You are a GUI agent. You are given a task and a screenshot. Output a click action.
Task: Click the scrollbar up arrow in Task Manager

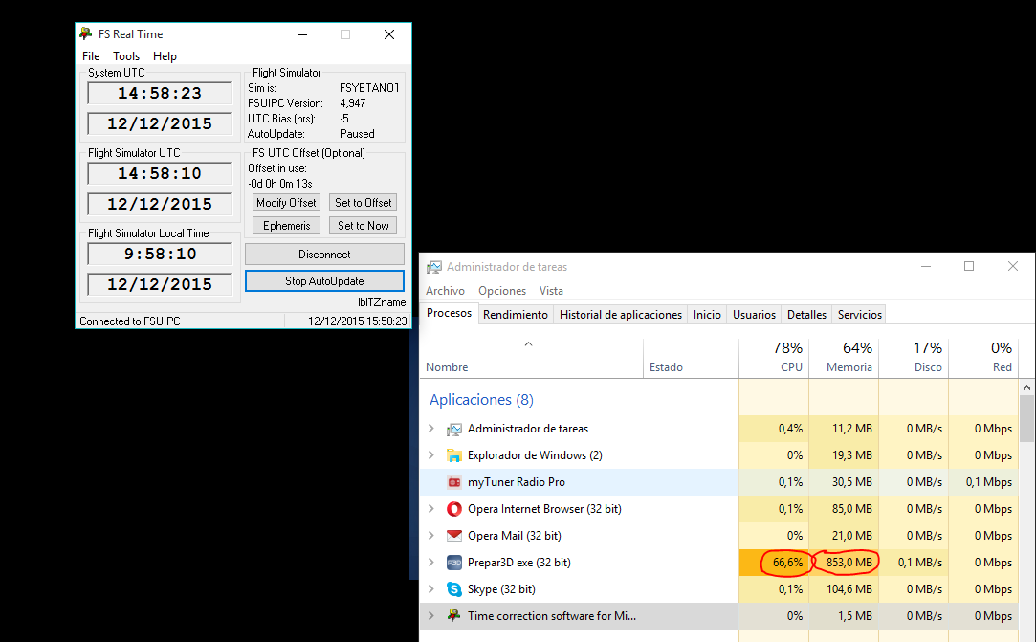pyautogui.click(x=1026, y=387)
